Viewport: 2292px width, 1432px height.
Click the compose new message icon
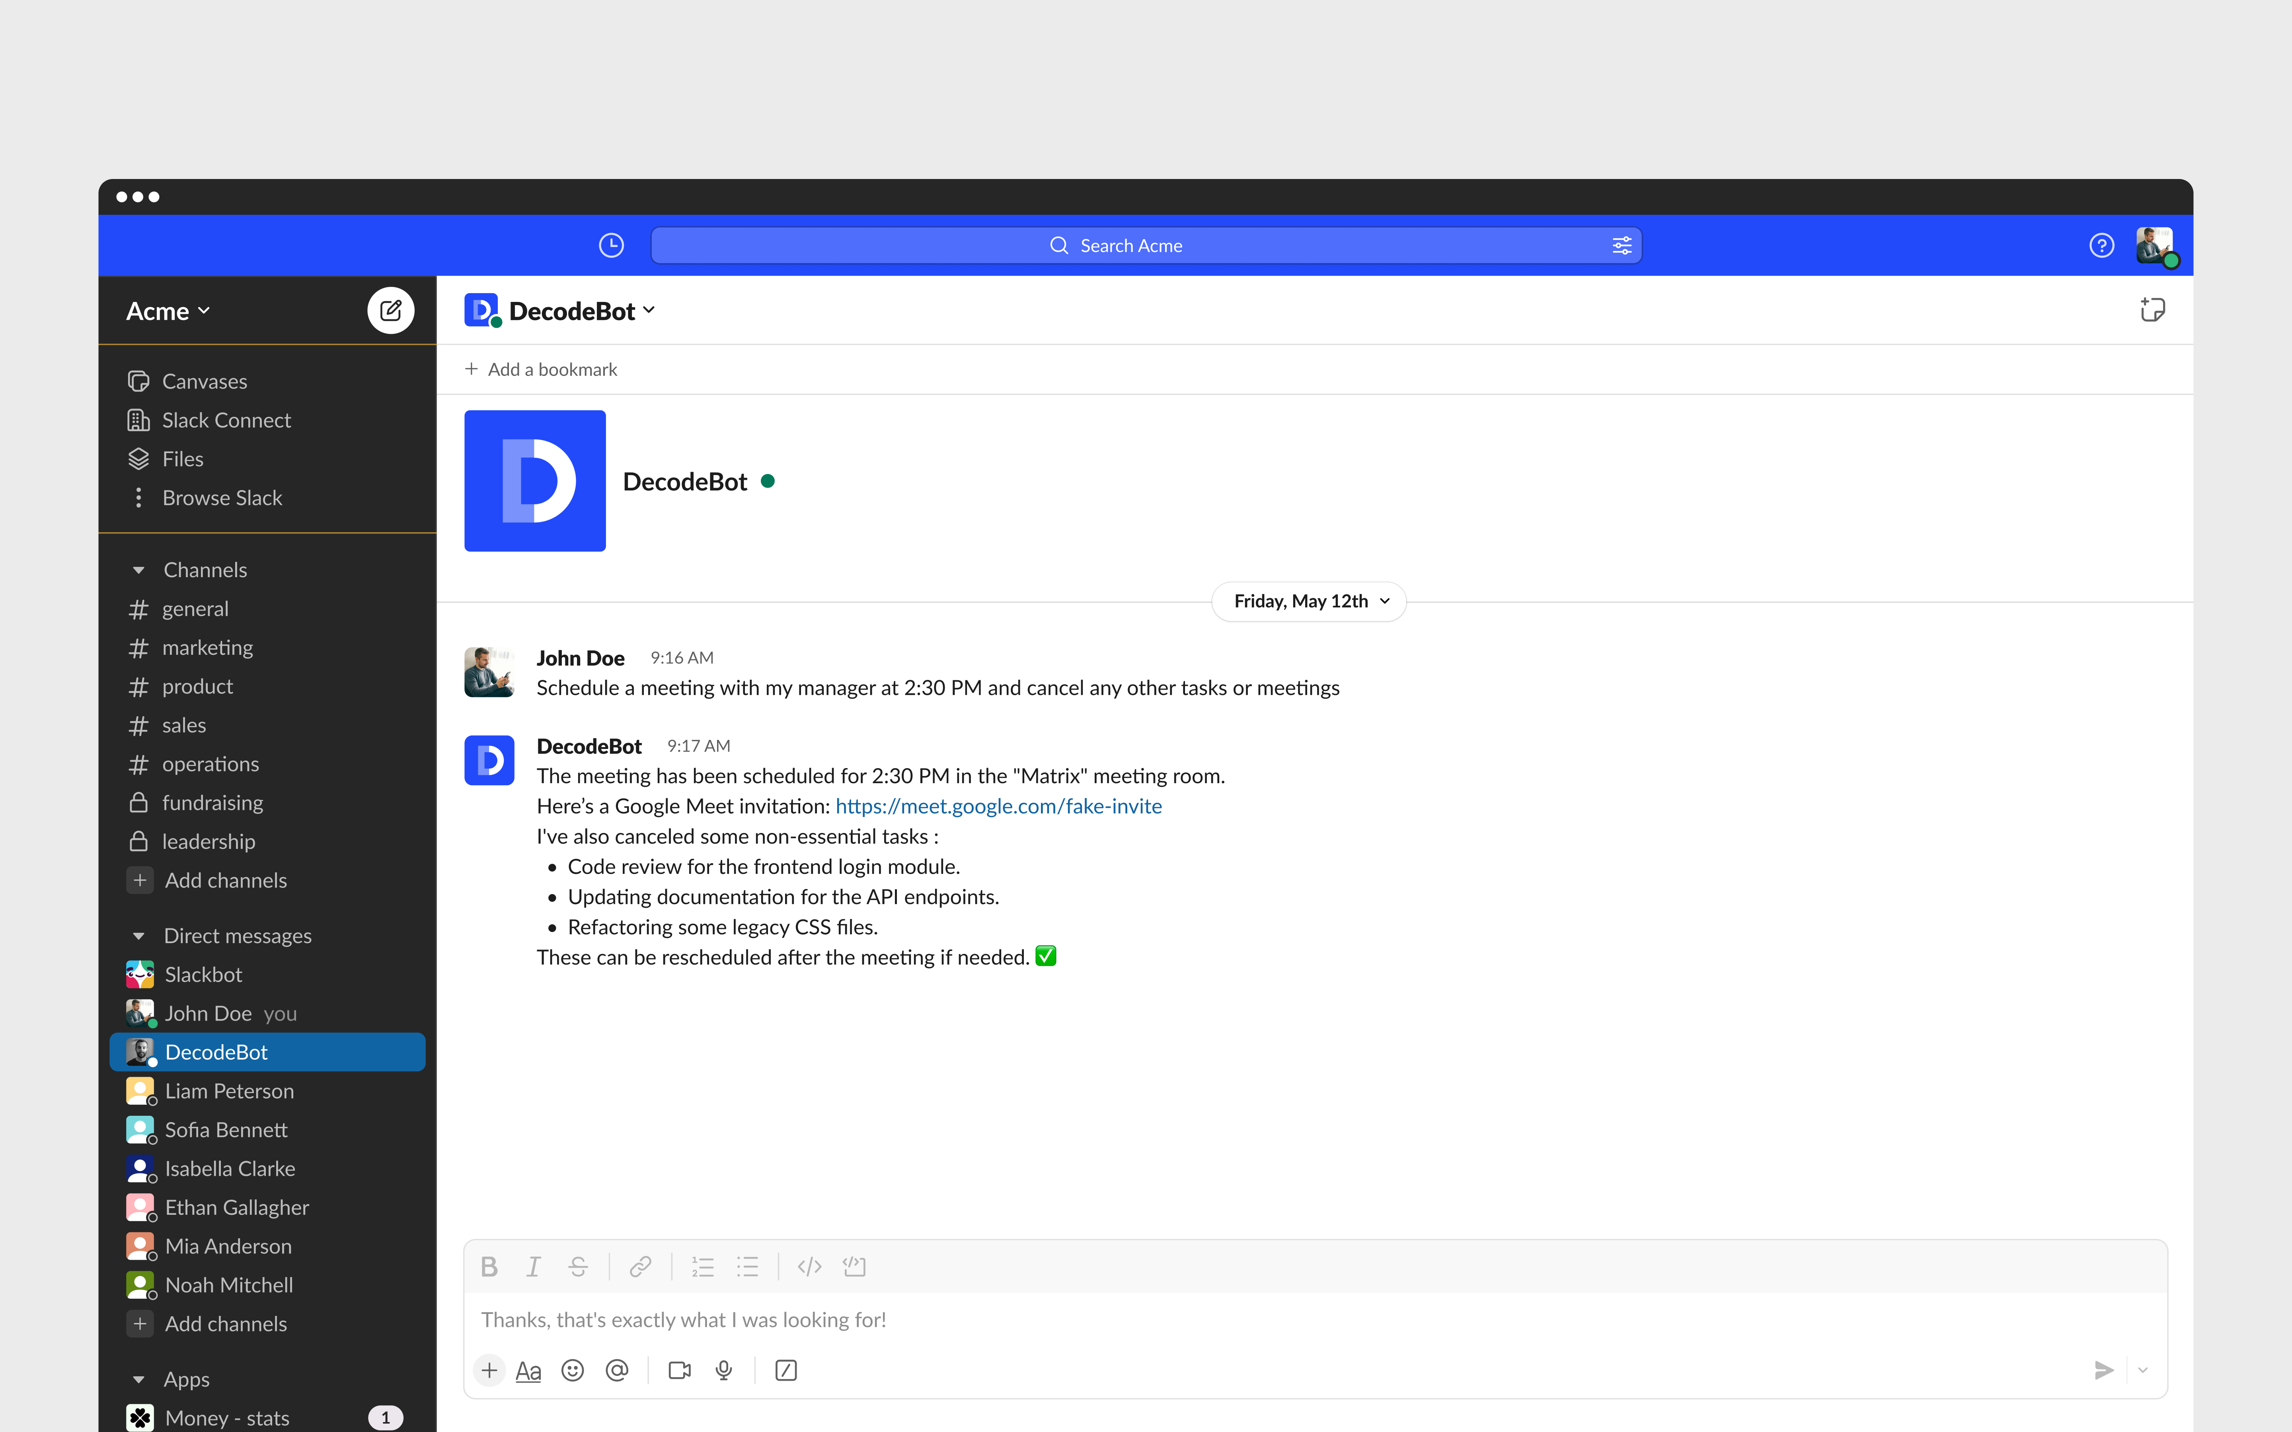tap(390, 311)
